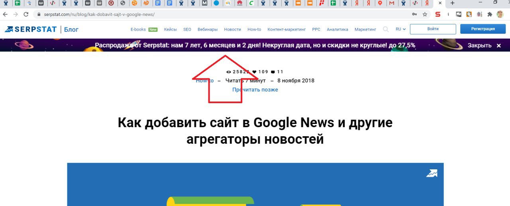Viewport: 510px width, 206px height.
Task: Click the Регистрация button
Action: pos(483,29)
